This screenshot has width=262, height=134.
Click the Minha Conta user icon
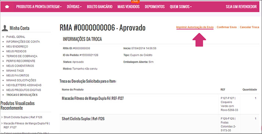(5, 28)
